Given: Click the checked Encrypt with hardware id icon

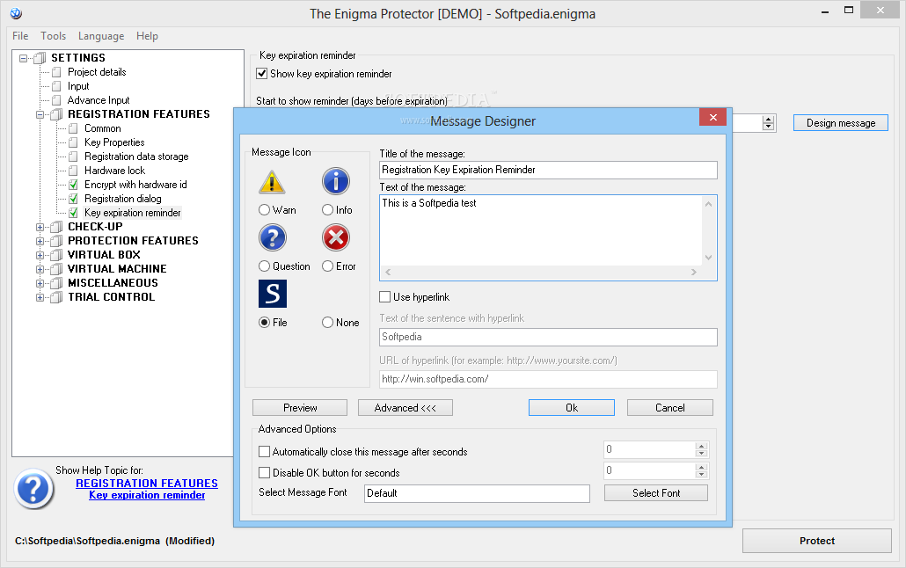Looking at the screenshot, I should (73, 185).
